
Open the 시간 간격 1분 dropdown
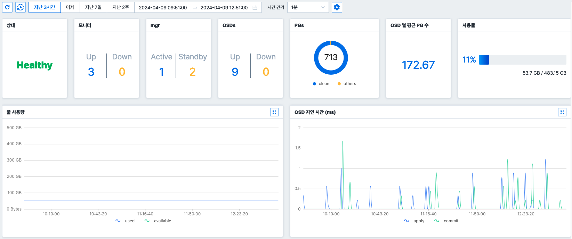308,7
